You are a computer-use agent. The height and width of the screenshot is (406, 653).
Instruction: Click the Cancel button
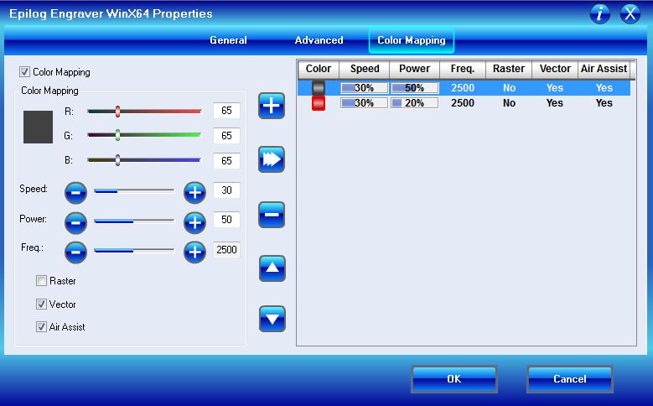point(570,379)
